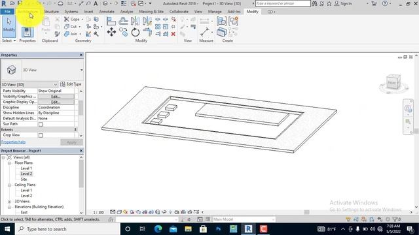Image resolution: width=419 pixels, height=235 pixels.
Task: Activate the Copy tool in Modify panel
Action: pos(123,32)
